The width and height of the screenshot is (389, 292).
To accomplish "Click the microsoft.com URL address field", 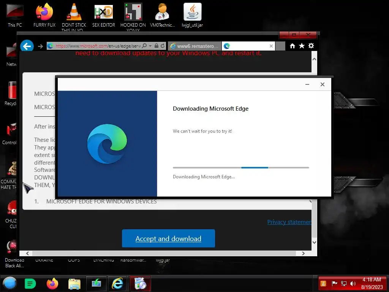I will (x=98, y=46).
